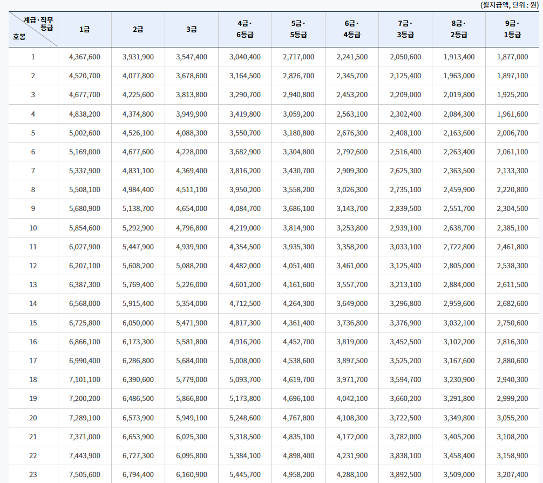
Task: Select cell '3,509,000' in 8급 column
Action: [459, 474]
